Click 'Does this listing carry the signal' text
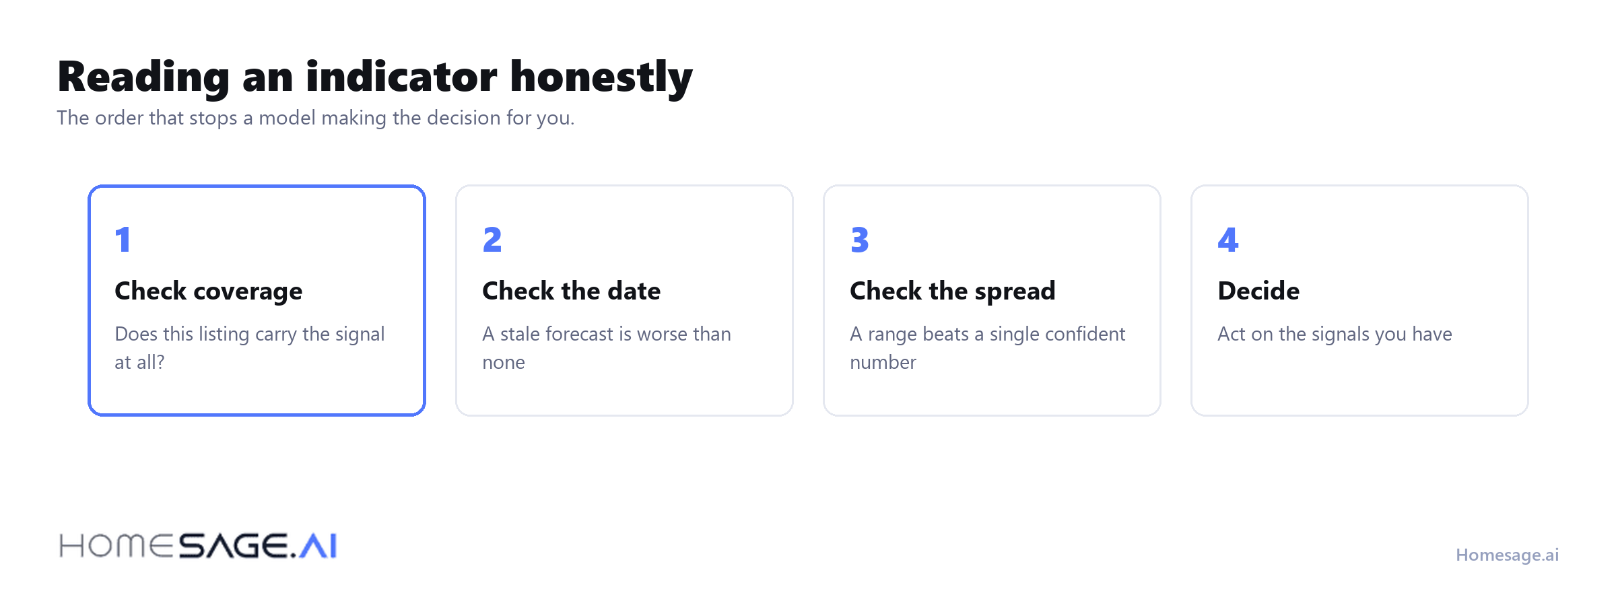 [250, 334]
